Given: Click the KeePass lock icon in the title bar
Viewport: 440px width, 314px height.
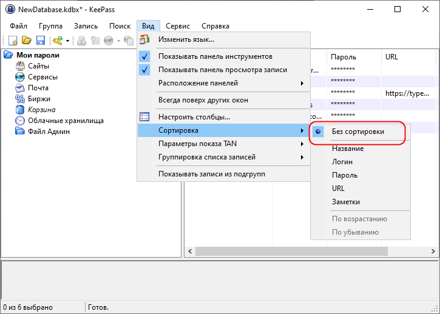Looking at the screenshot, I should click(10, 9).
